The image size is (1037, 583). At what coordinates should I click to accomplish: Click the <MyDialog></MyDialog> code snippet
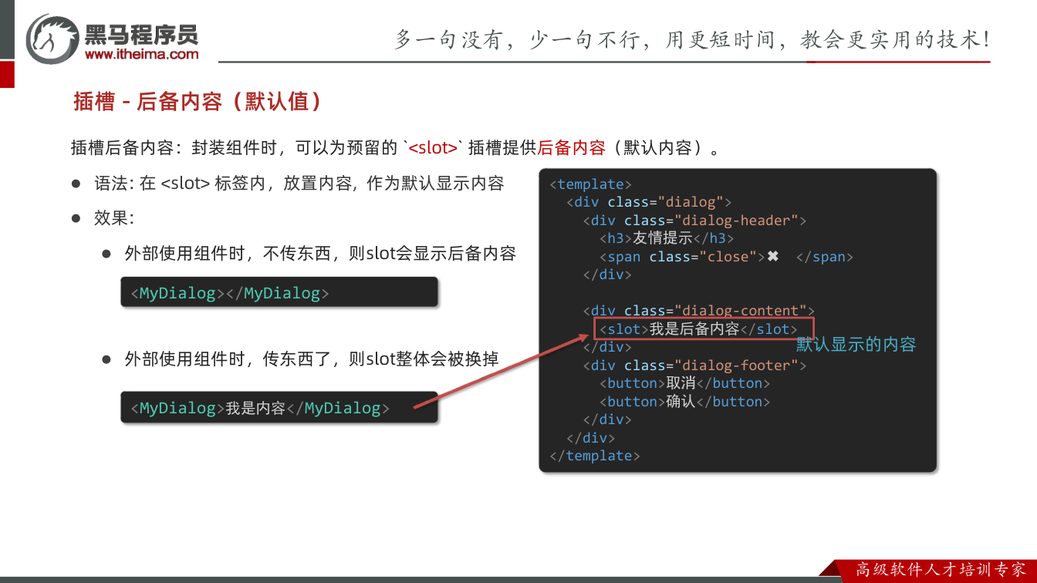tap(279, 293)
